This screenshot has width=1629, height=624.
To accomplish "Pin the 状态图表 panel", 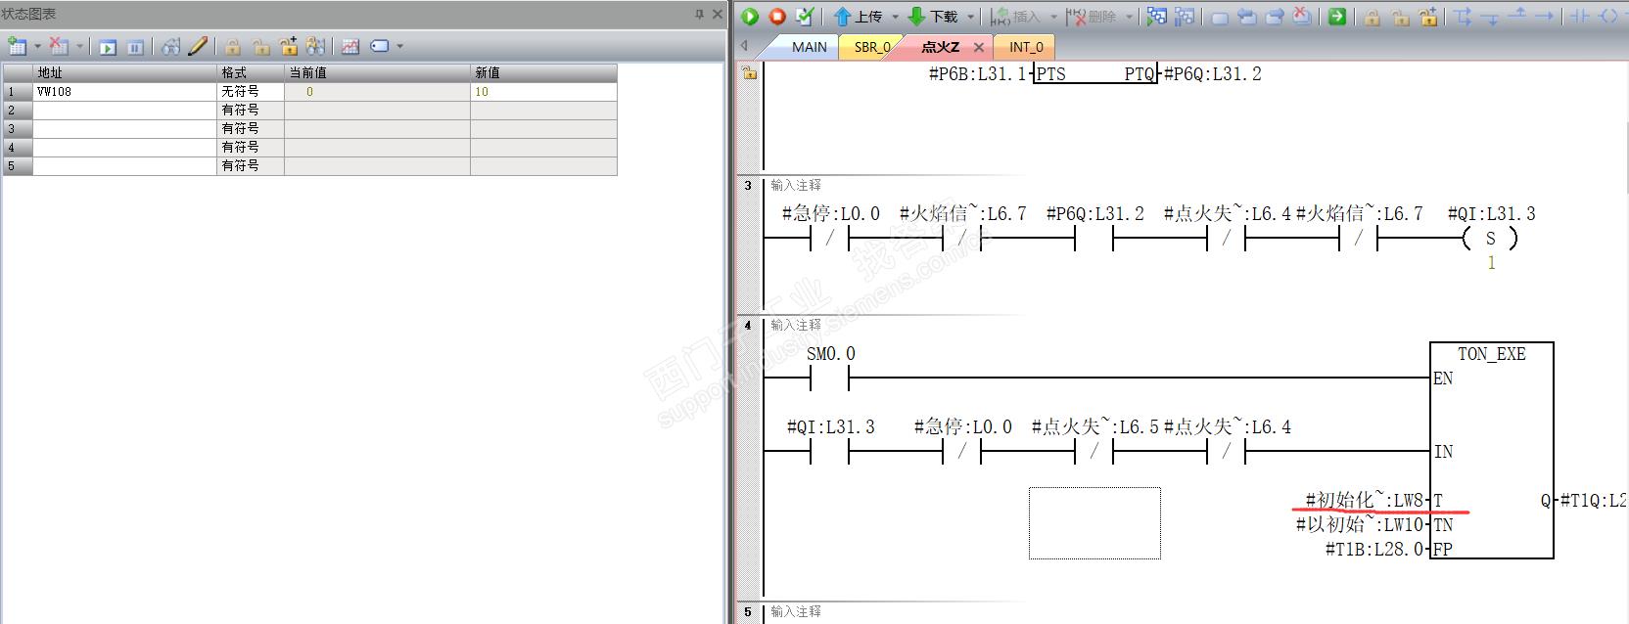I will point(699,14).
